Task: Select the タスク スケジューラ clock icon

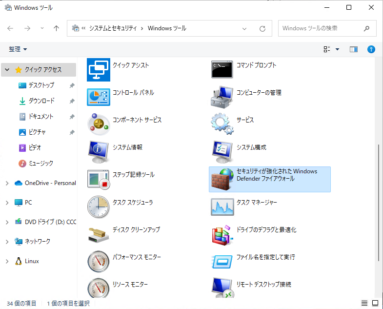Action: click(99, 207)
